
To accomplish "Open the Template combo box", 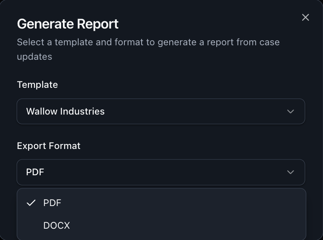I will click(x=161, y=111).
